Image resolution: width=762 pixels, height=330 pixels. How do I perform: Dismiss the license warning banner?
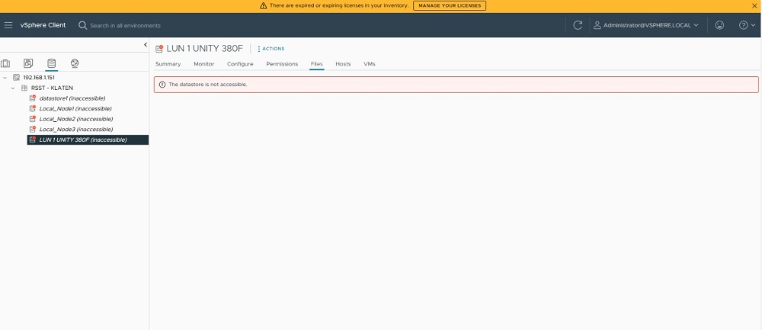(x=754, y=5)
